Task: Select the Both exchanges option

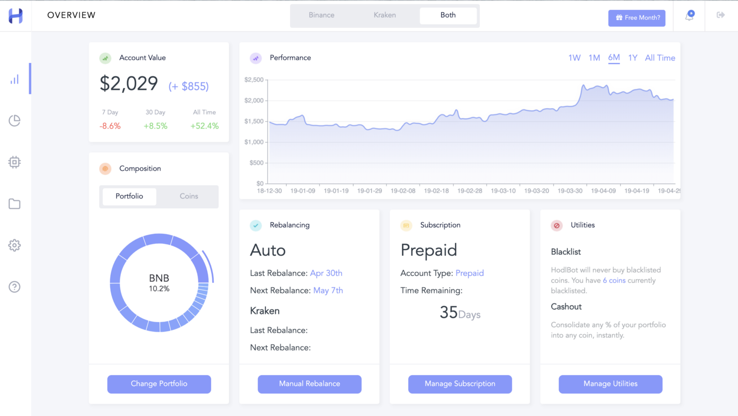Action: click(x=448, y=15)
